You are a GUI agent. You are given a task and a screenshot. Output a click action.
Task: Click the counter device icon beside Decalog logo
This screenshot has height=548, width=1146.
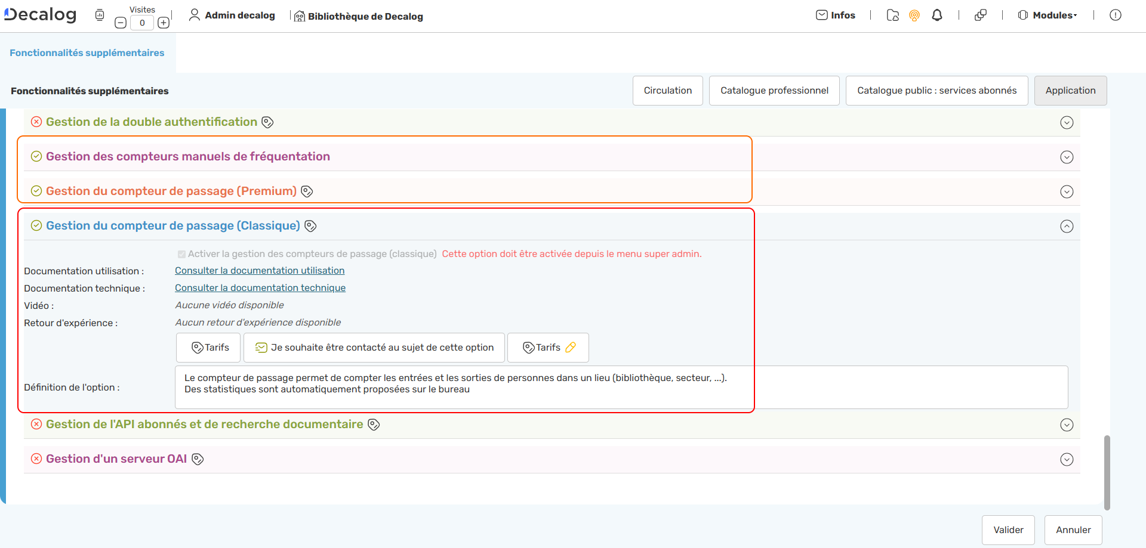(x=100, y=15)
